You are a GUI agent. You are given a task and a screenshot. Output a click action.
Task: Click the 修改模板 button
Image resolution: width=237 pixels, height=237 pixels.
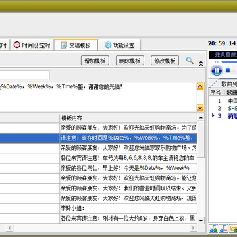click(165, 61)
